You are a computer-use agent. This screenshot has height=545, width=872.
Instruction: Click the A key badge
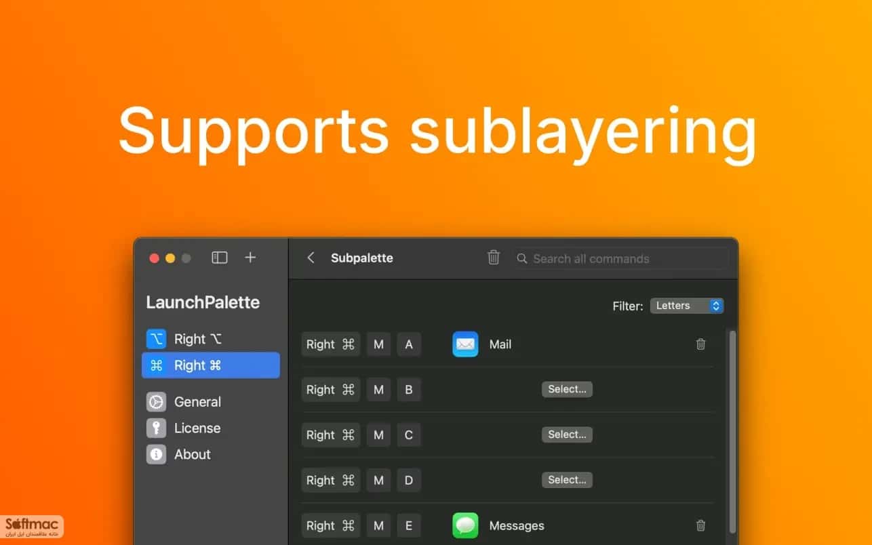(409, 344)
